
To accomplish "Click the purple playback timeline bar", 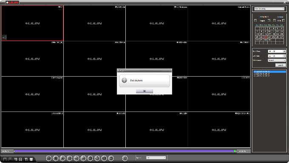I will [x=125, y=151].
